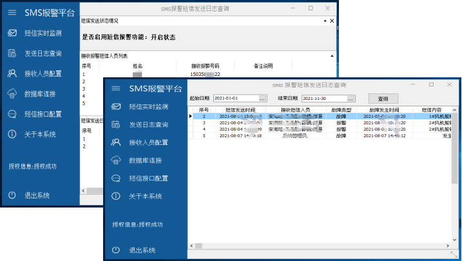Viewport: 462px width, 261px height.
Task: Open 数据库连接 in back window sidebar
Action: (x=40, y=94)
